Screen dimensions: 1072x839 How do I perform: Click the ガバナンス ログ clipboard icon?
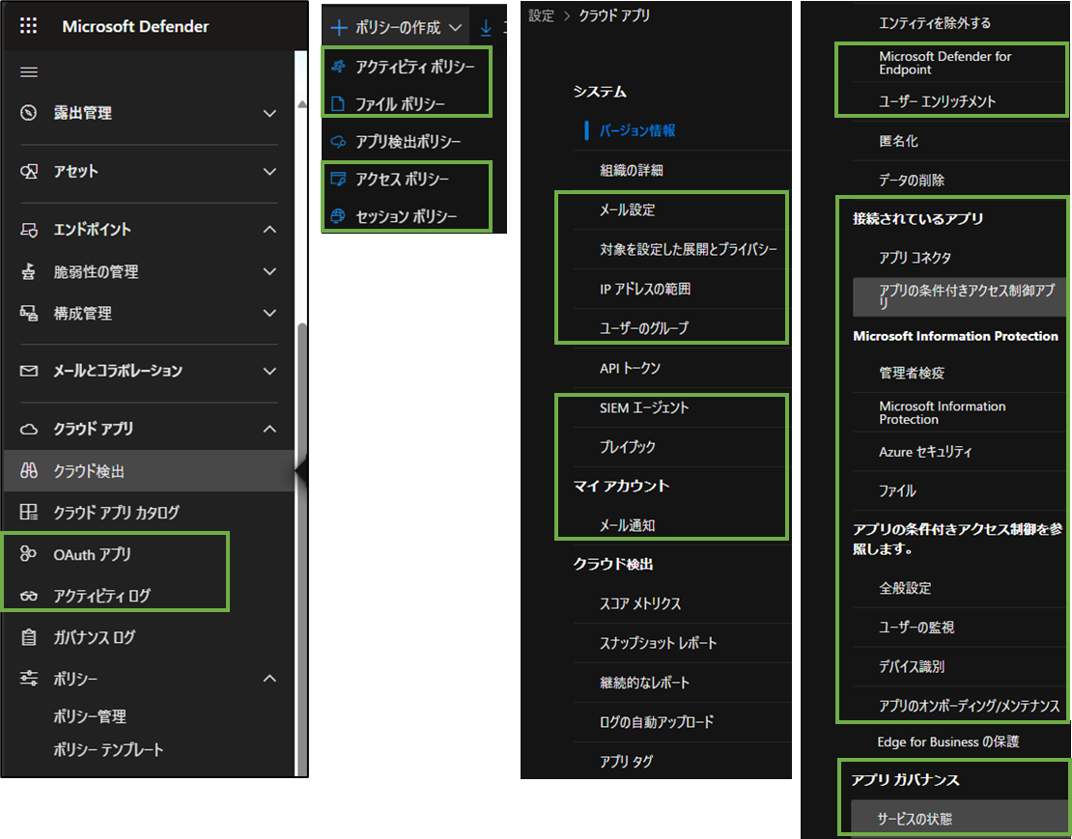(x=29, y=637)
